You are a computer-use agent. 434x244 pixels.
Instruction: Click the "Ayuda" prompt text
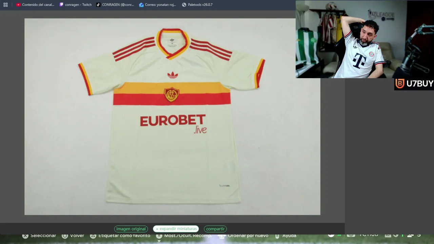coord(289,236)
